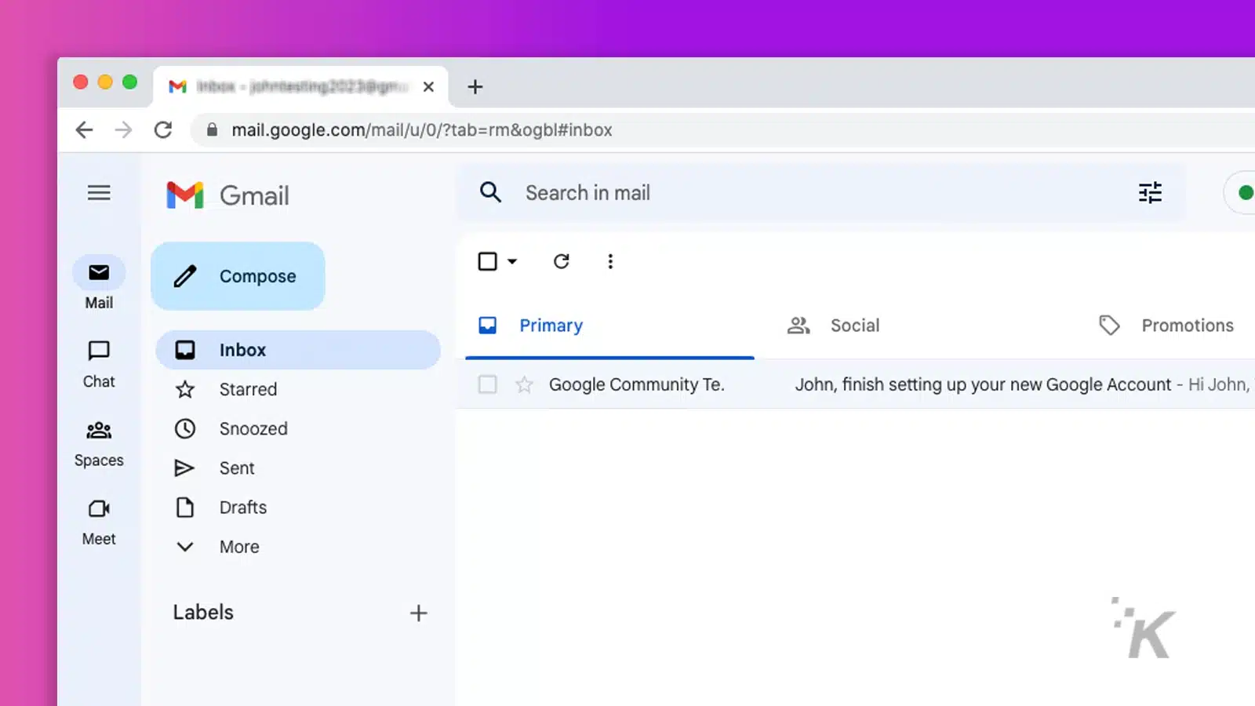View site info via the lock icon

click(212, 130)
